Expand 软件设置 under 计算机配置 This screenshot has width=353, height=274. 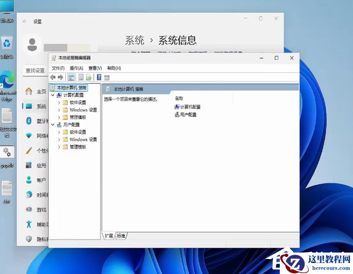(x=59, y=103)
